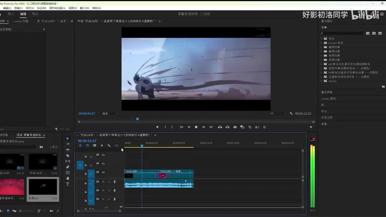Enable voice-over record on track A1
386x217 pixels.
click(115, 182)
